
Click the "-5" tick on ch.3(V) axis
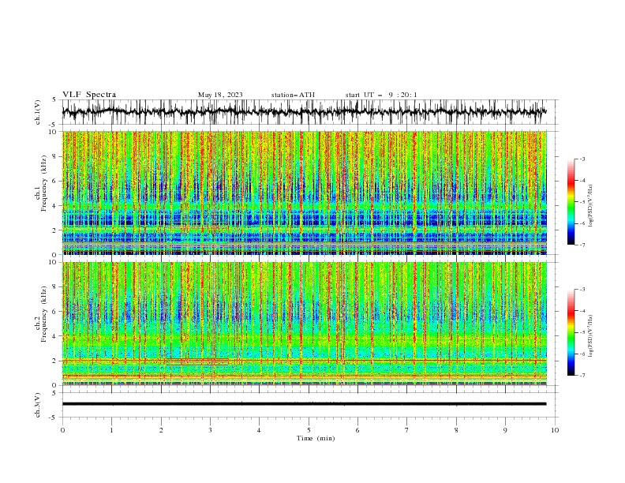[x=53, y=417]
